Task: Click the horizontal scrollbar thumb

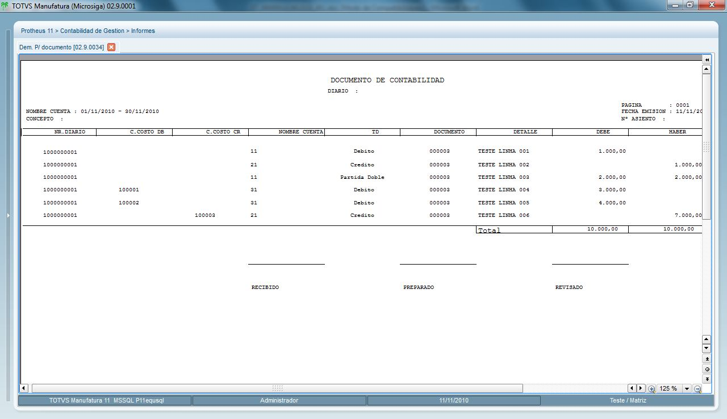Action: [x=277, y=388]
